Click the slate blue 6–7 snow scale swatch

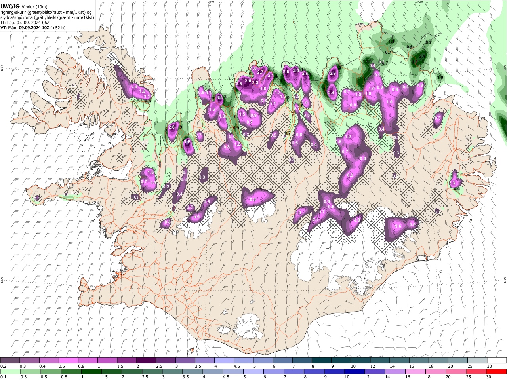point(282,361)
